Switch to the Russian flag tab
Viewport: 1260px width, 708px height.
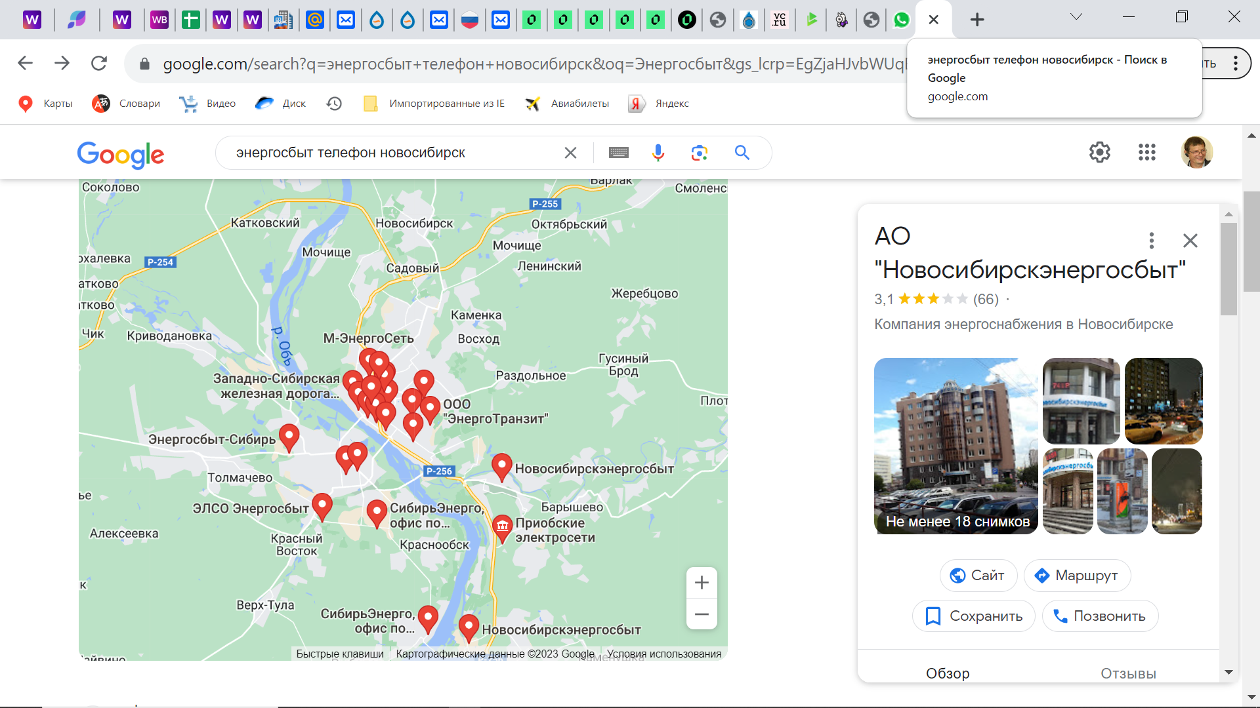[470, 20]
